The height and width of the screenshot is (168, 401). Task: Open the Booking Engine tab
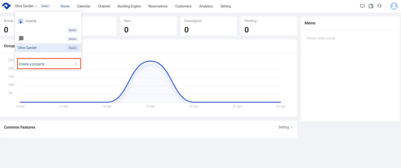click(129, 6)
